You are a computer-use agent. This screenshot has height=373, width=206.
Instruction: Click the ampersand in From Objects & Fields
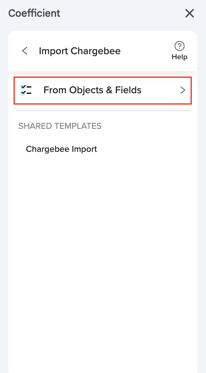point(109,90)
